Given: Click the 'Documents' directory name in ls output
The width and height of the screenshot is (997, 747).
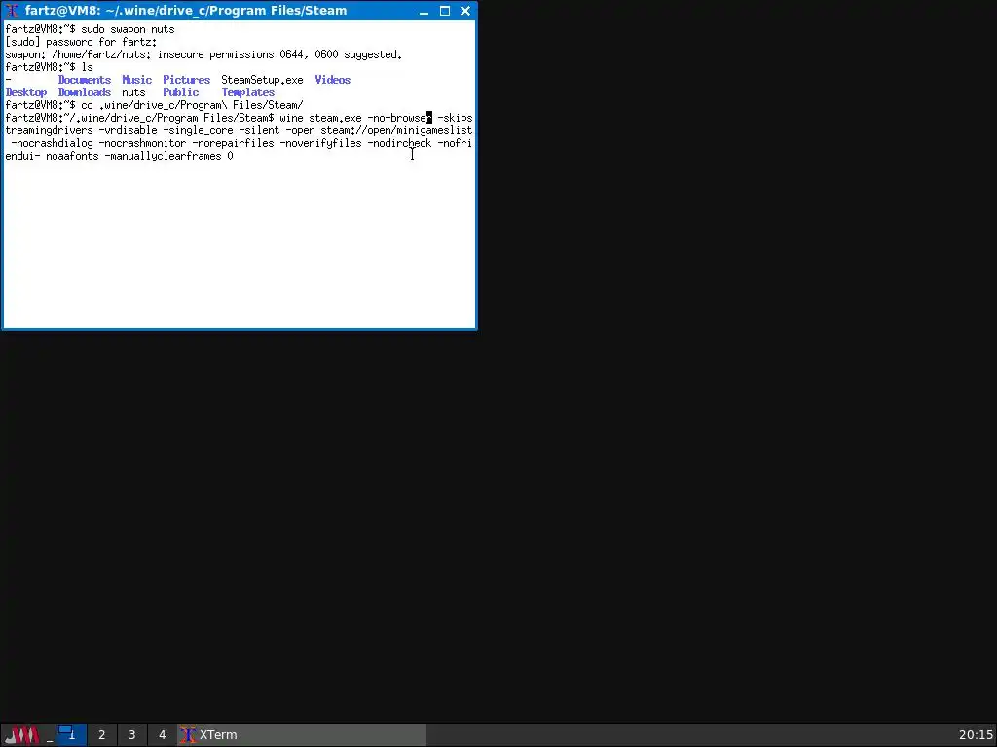Looking at the screenshot, I should [x=85, y=80].
